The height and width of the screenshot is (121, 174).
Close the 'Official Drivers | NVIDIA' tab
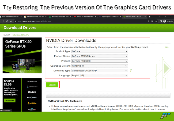pos(145,17)
